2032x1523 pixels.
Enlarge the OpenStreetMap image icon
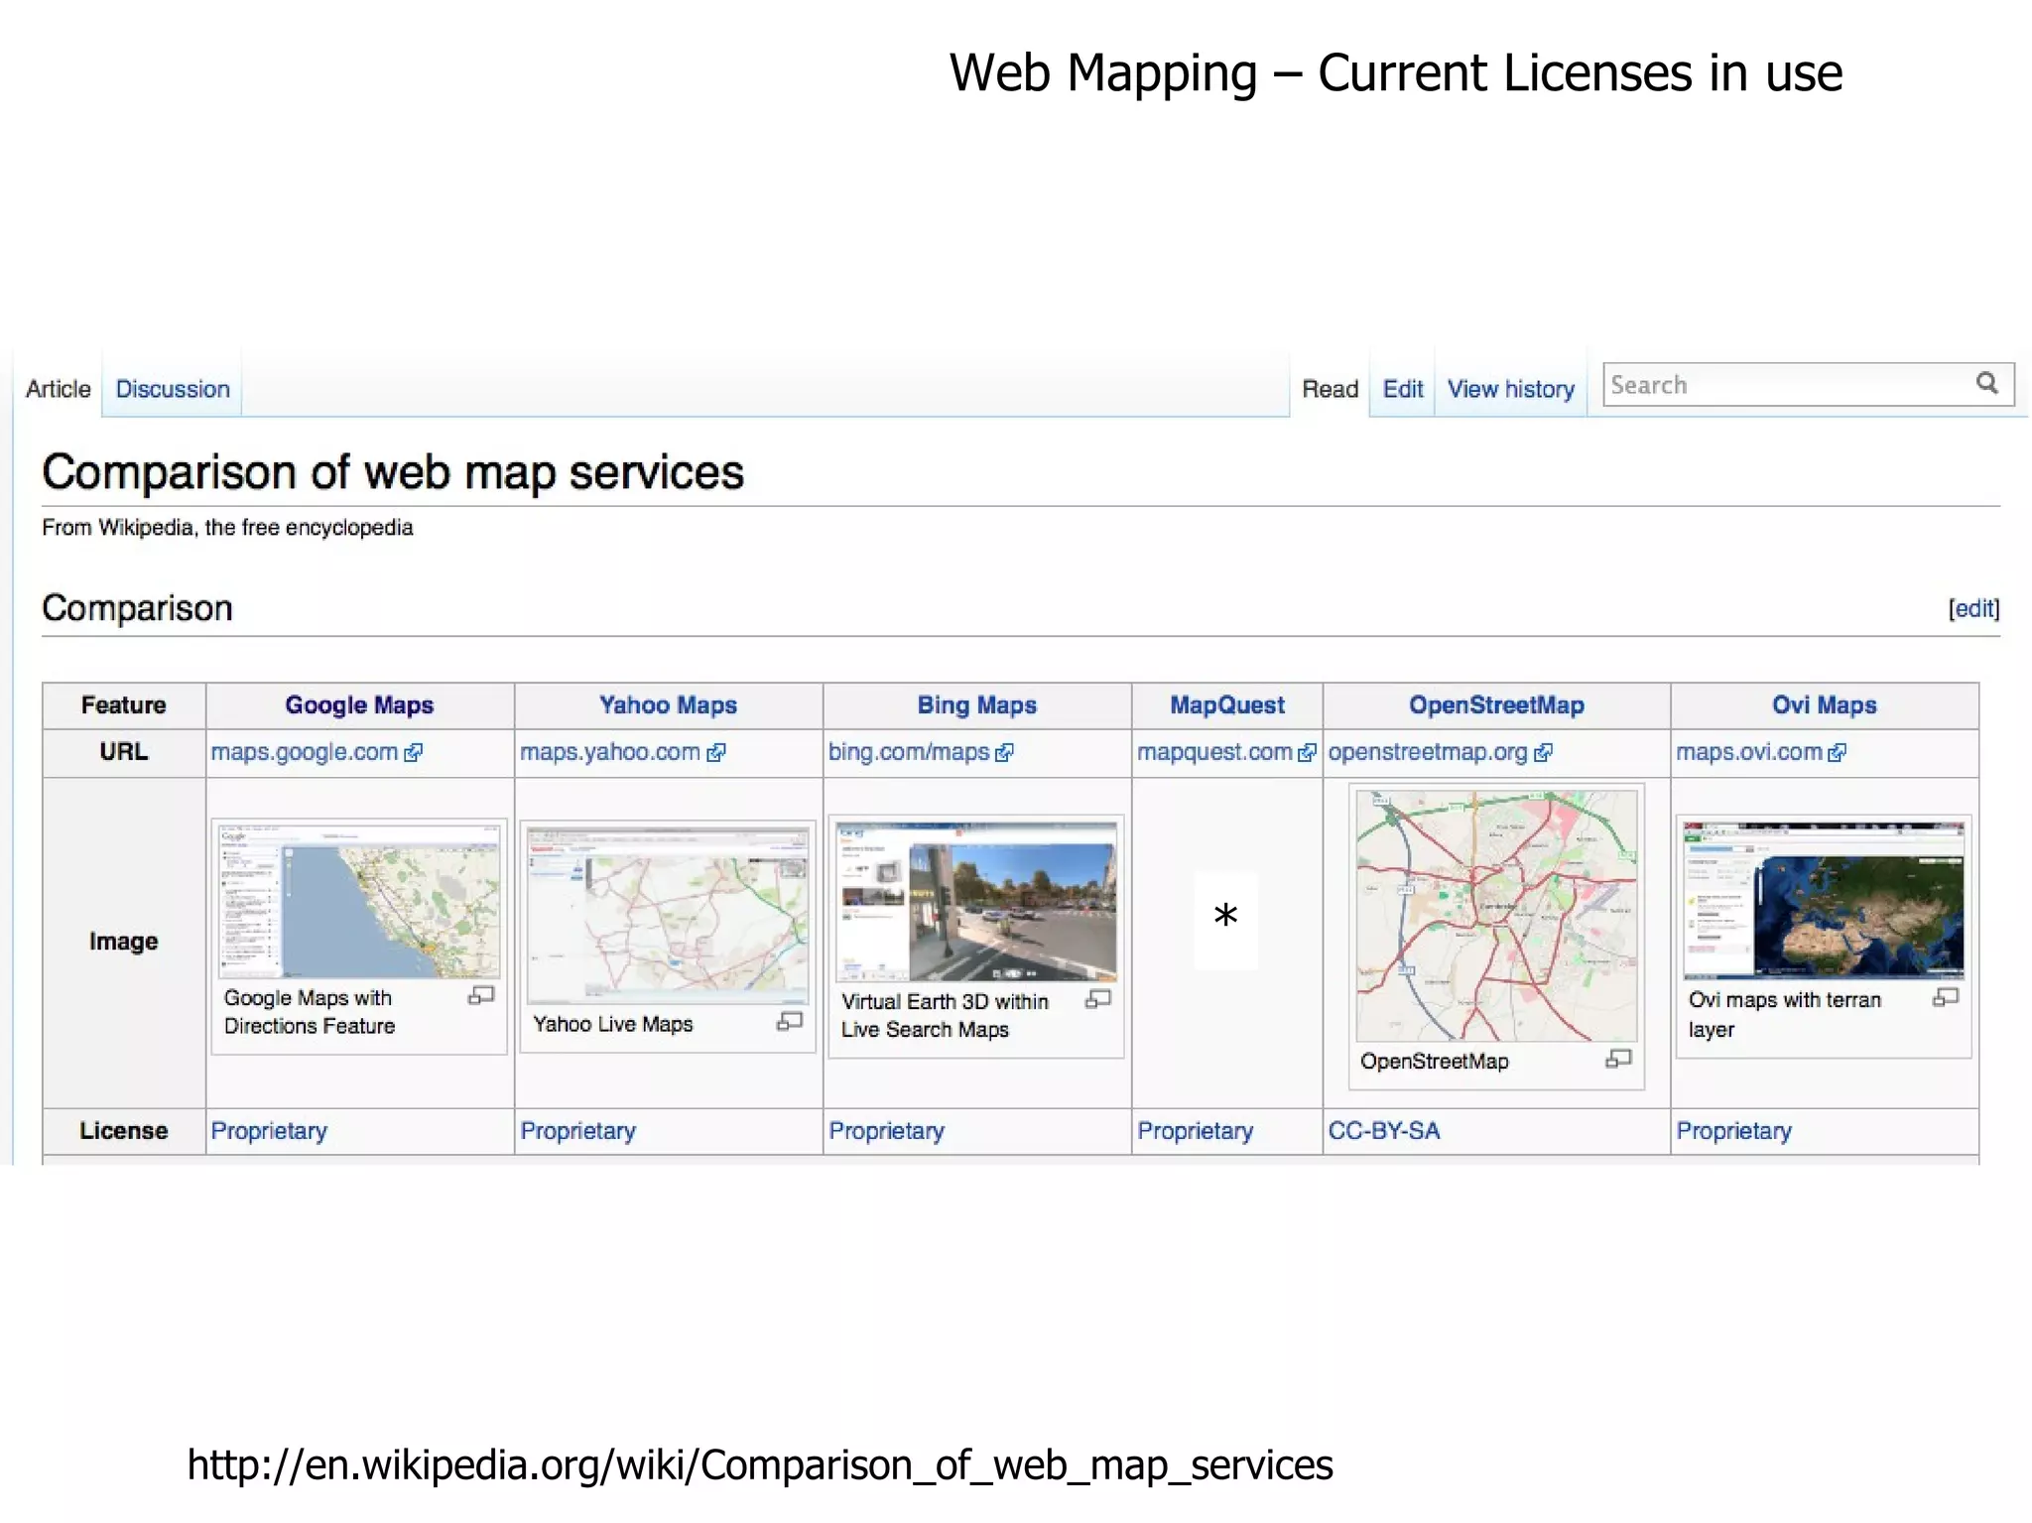click(x=1618, y=1060)
